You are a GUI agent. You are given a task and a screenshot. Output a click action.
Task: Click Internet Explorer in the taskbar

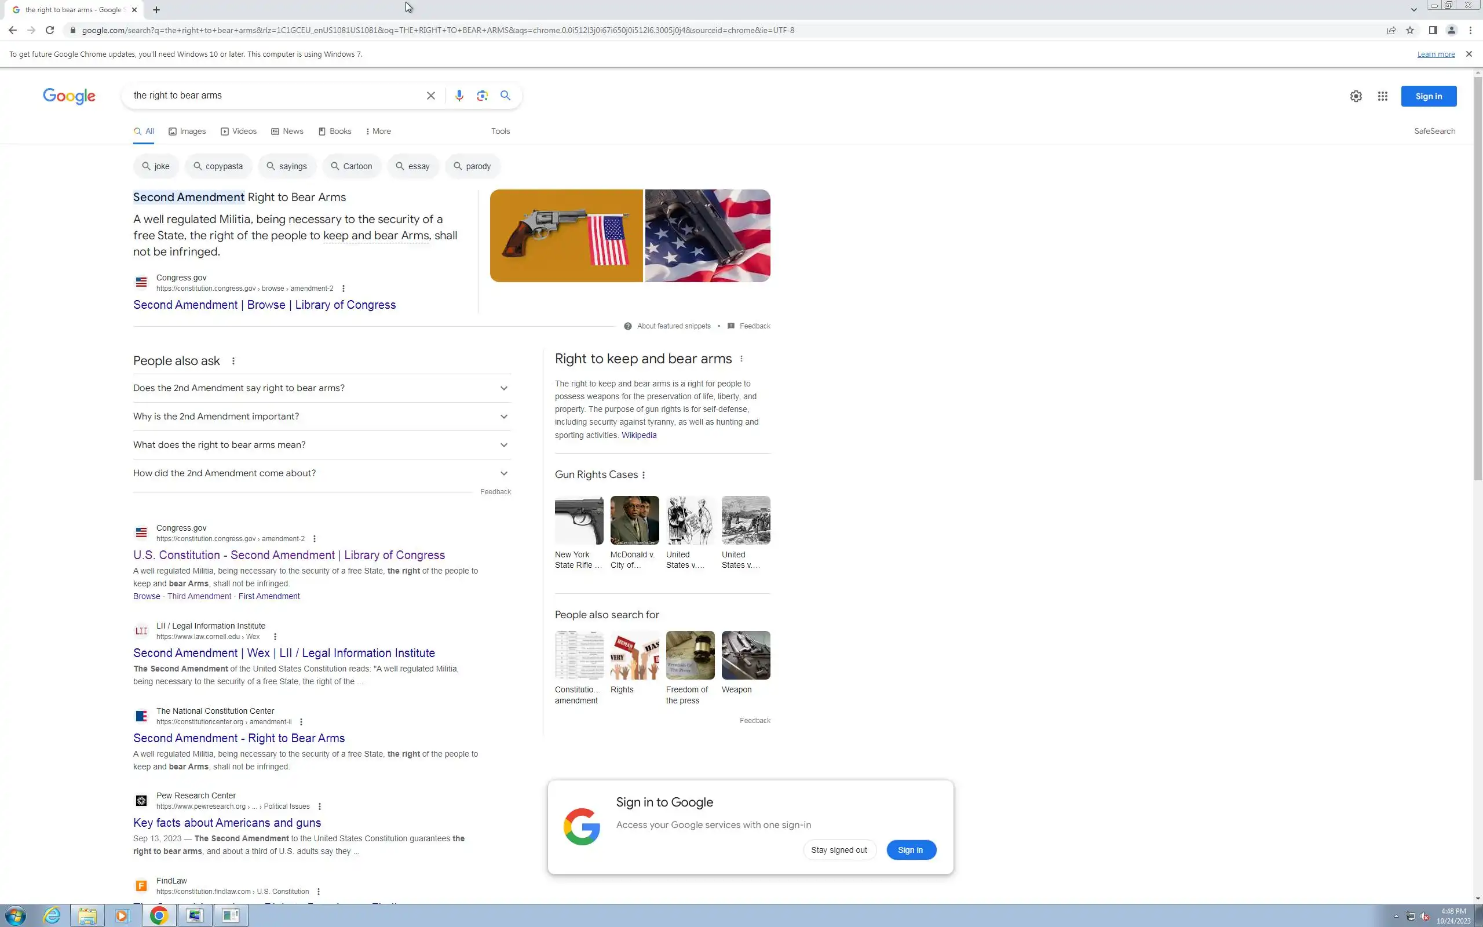click(52, 915)
